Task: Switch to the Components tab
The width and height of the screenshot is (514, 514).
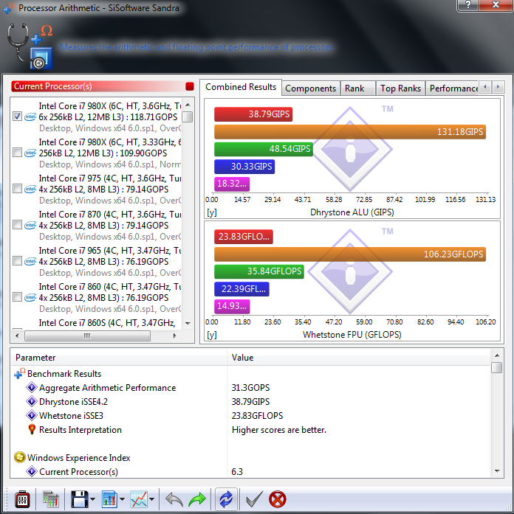Action: [310, 88]
